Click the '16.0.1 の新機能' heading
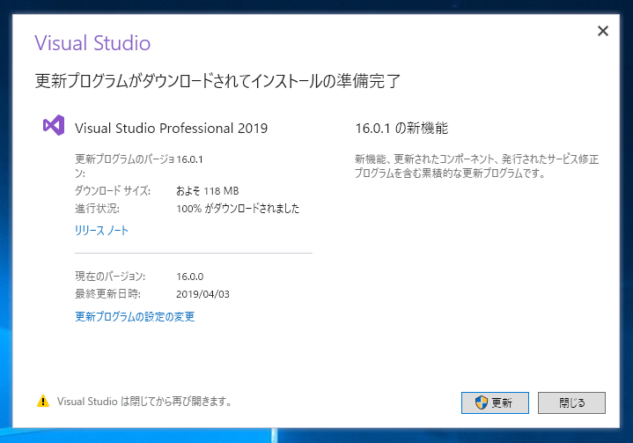The width and height of the screenshot is (633, 443). (x=401, y=129)
